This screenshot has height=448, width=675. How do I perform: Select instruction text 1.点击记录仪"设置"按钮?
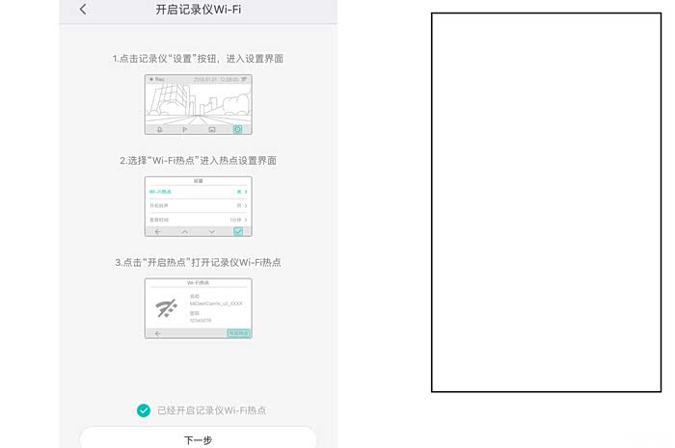166,59
